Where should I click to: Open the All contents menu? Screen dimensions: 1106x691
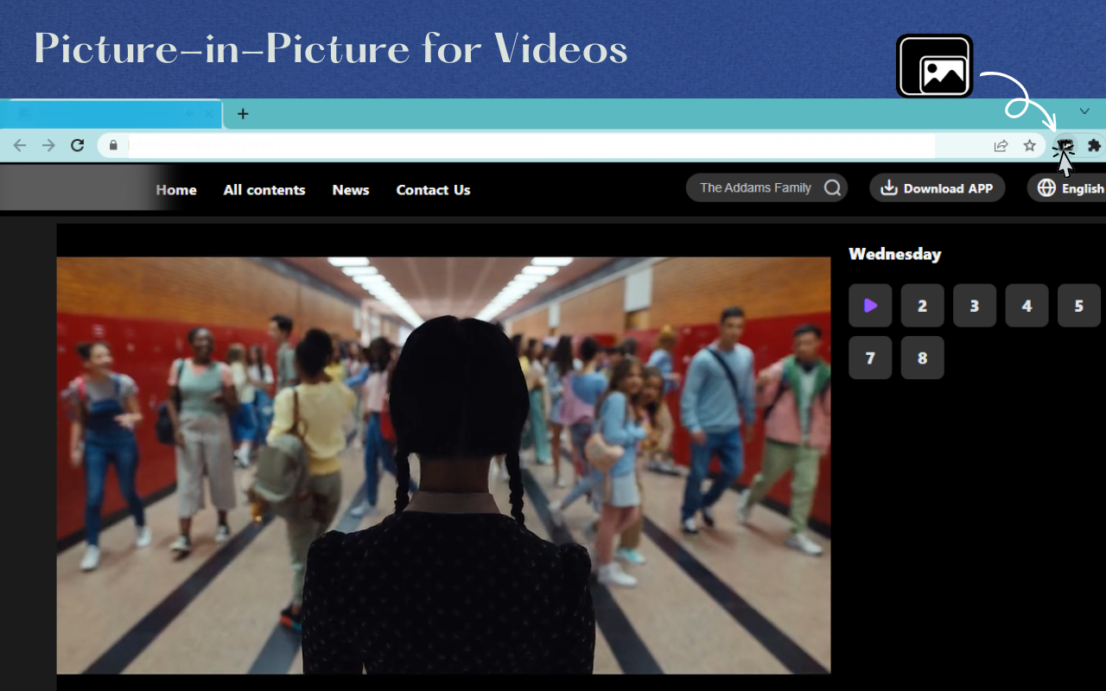264,190
